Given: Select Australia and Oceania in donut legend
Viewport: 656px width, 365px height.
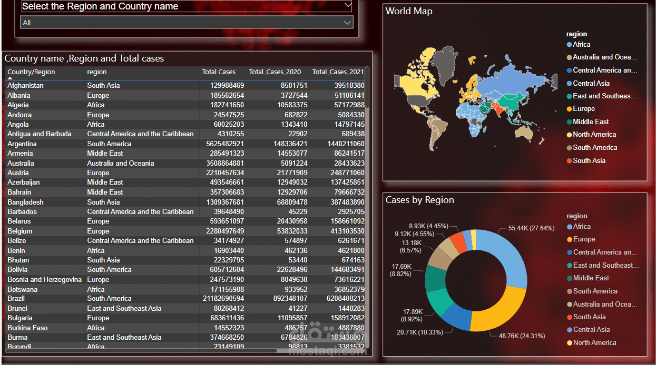Looking at the screenshot, I should 602,305.
